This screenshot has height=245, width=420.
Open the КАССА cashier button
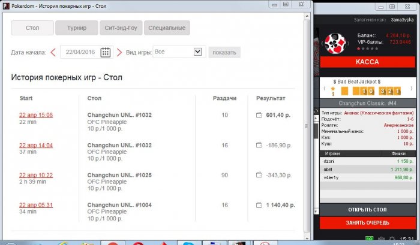pos(367,62)
